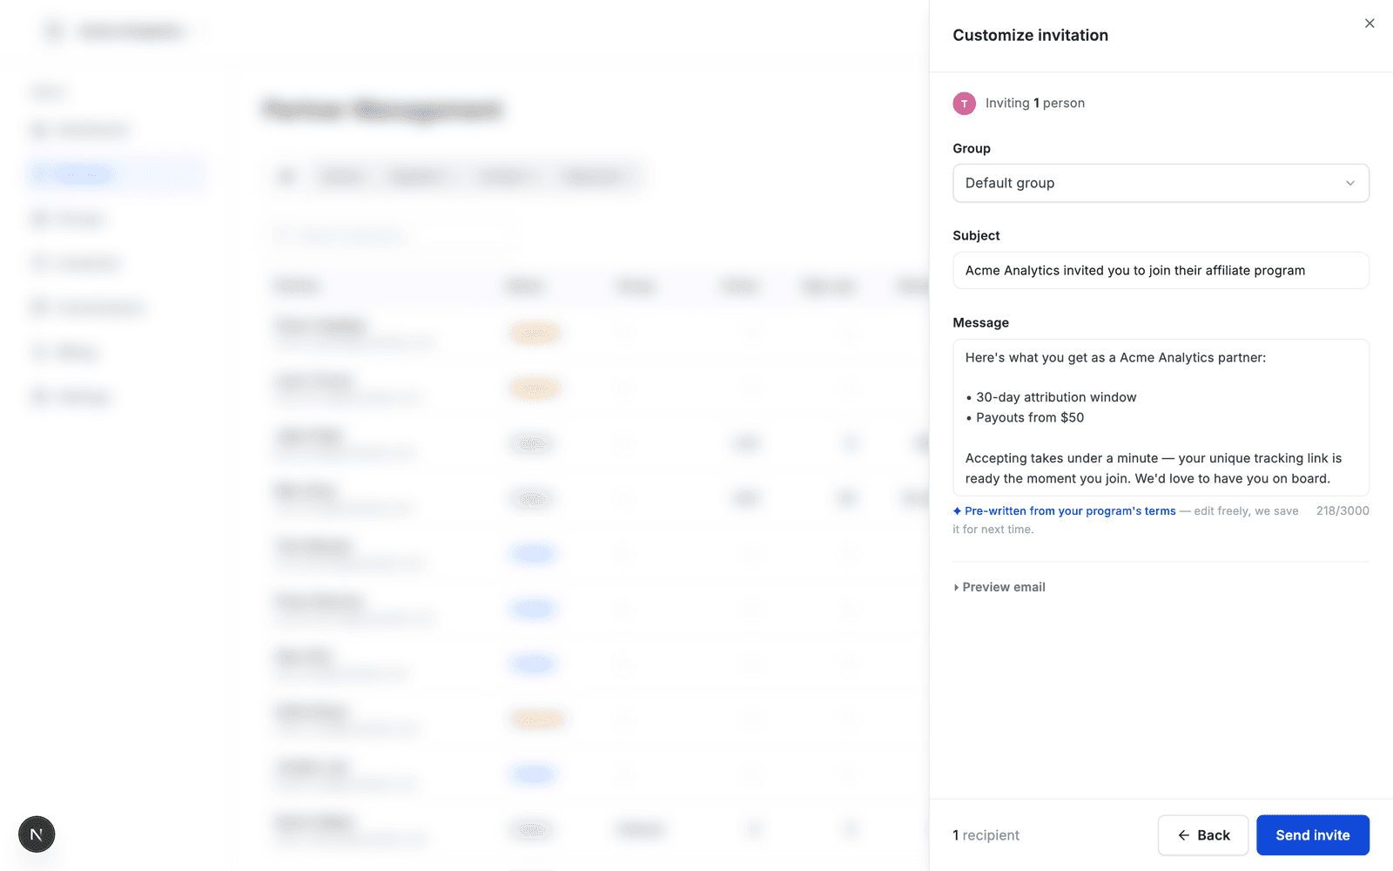Image resolution: width=1393 pixels, height=871 pixels.
Task: Click the Subject input field
Action: tap(1161, 271)
